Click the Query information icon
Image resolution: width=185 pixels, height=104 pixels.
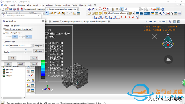click(163, 9)
